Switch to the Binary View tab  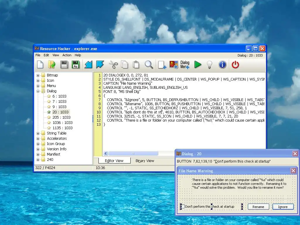point(145,161)
